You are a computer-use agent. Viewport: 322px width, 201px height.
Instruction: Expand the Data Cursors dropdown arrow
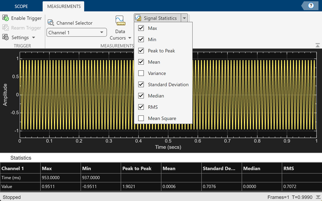coord(130,38)
